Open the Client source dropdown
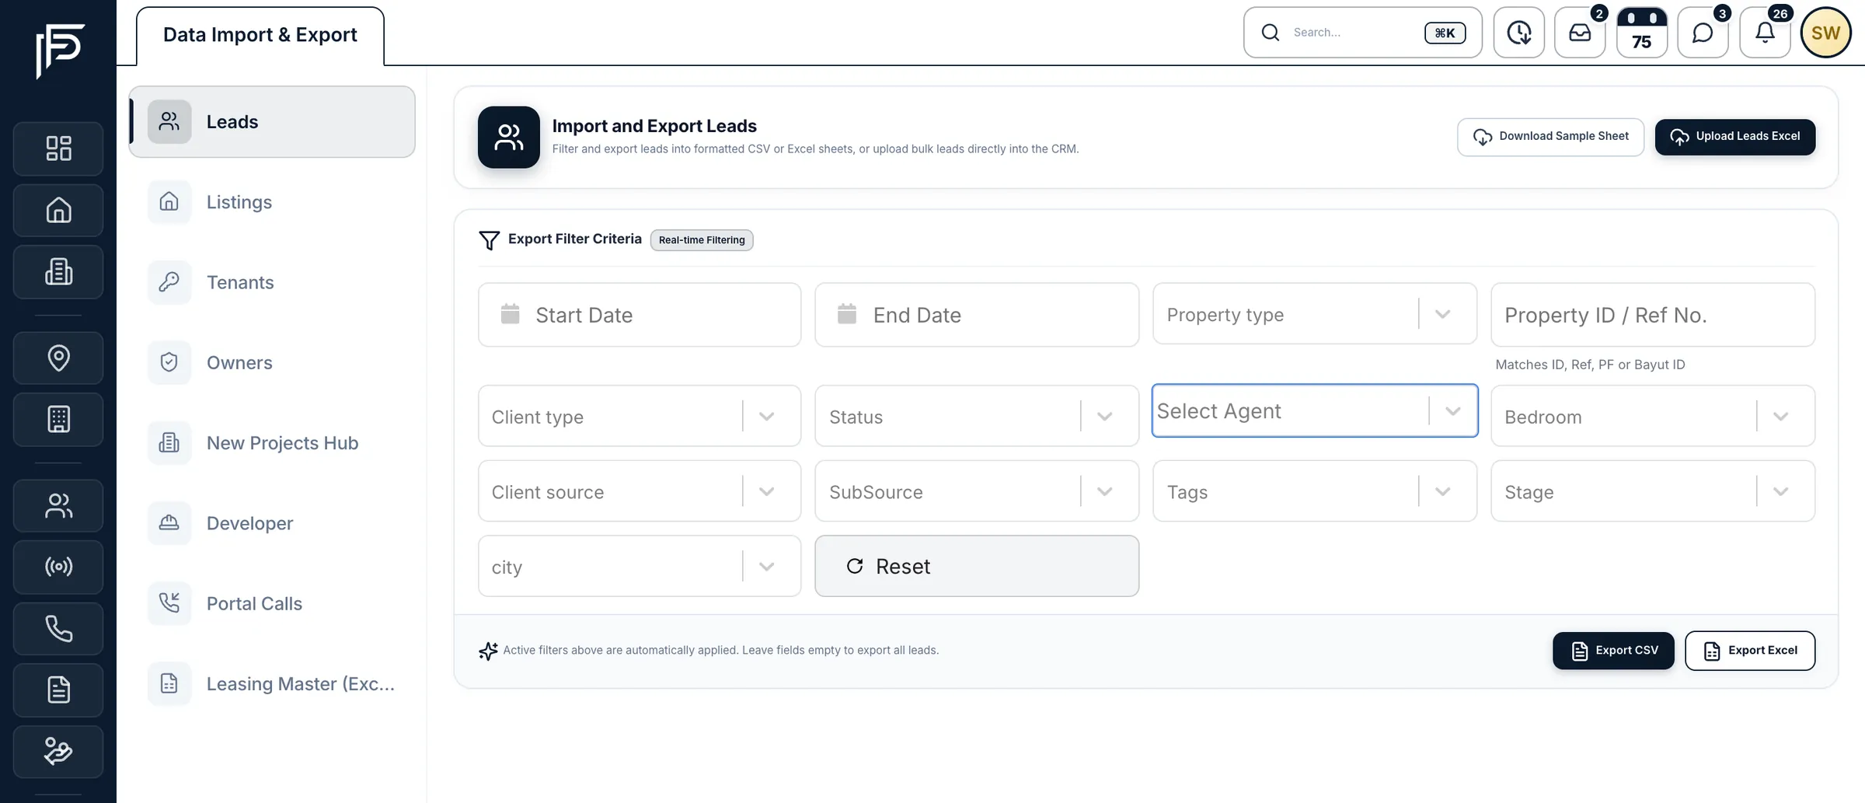 [x=640, y=491]
